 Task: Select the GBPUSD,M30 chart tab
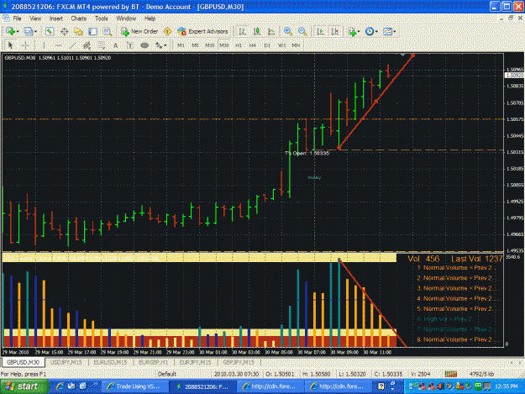[x=24, y=363]
